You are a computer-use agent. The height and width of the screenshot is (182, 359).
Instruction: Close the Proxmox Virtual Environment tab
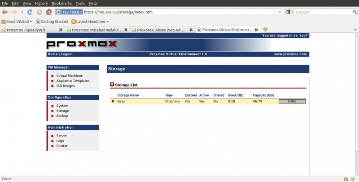256,30
